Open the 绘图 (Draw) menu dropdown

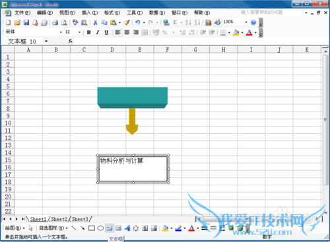(15, 228)
